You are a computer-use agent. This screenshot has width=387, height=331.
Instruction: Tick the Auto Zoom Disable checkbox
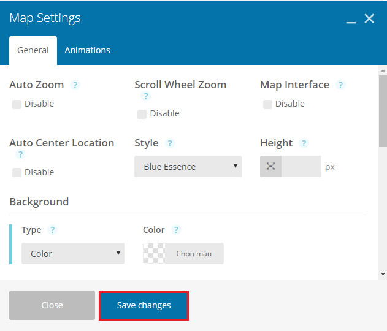17,104
